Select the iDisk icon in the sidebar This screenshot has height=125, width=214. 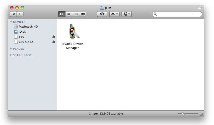16,32
